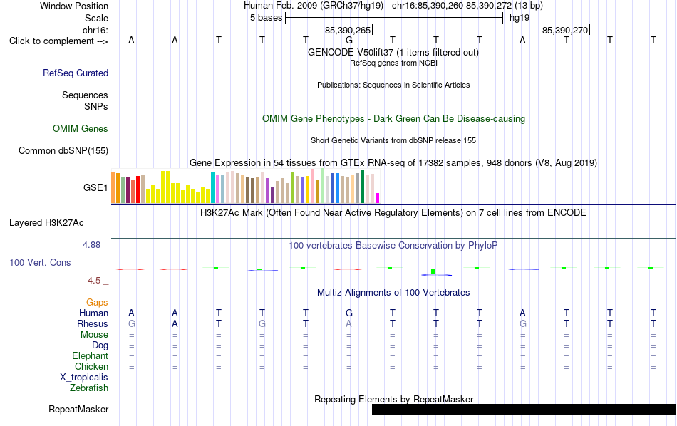The image size is (677, 426).
Task: Open 'Publications: Sequences in Scientific Articles' title
Action: [x=393, y=85]
